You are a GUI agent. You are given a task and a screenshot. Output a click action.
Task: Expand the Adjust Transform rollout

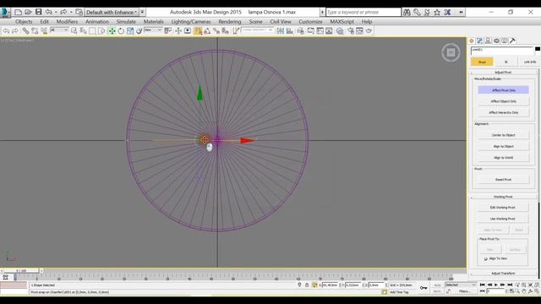pos(503,274)
